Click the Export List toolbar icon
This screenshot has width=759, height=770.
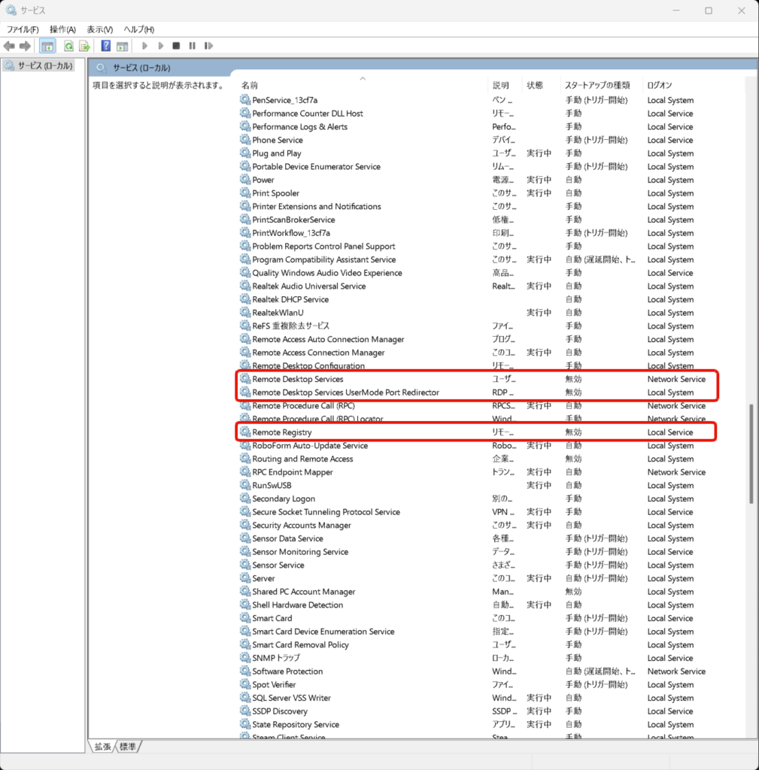tap(84, 46)
